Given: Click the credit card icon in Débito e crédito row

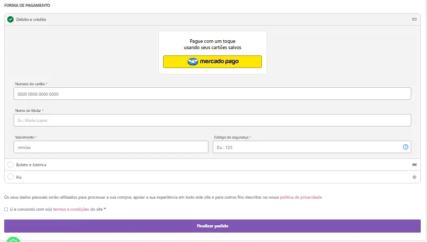Looking at the screenshot, I should click(414, 19).
